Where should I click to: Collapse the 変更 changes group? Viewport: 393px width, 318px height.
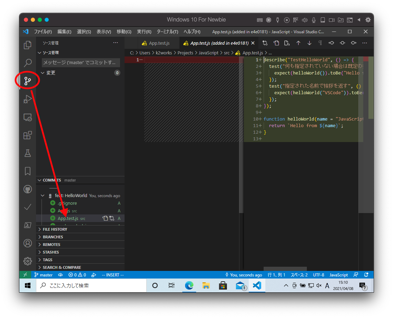click(x=43, y=73)
